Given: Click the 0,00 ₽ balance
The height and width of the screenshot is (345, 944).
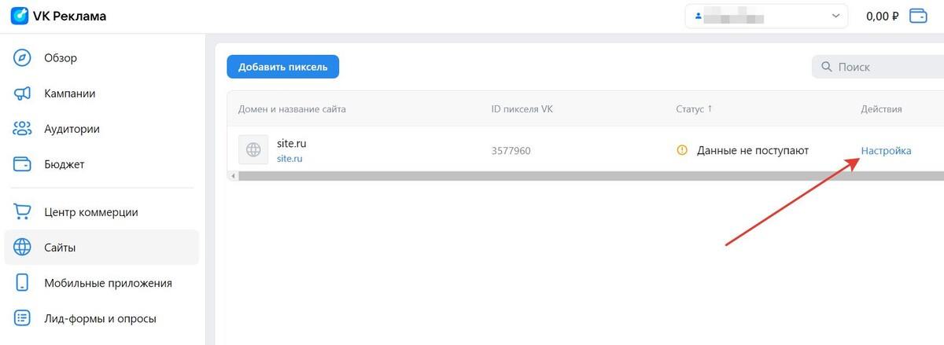Looking at the screenshot, I should [x=882, y=16].
